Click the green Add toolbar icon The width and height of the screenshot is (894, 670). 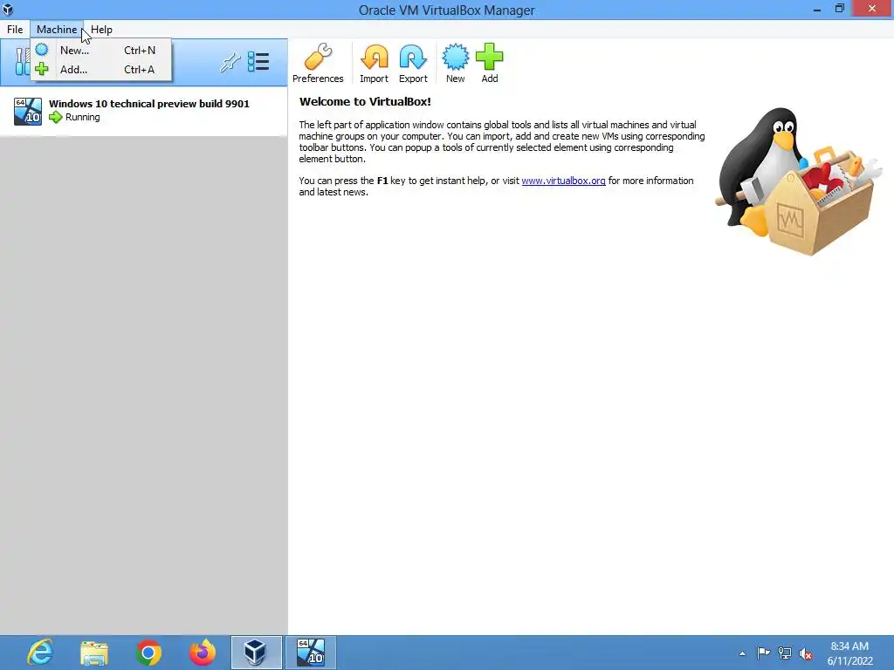pos(489,63)
